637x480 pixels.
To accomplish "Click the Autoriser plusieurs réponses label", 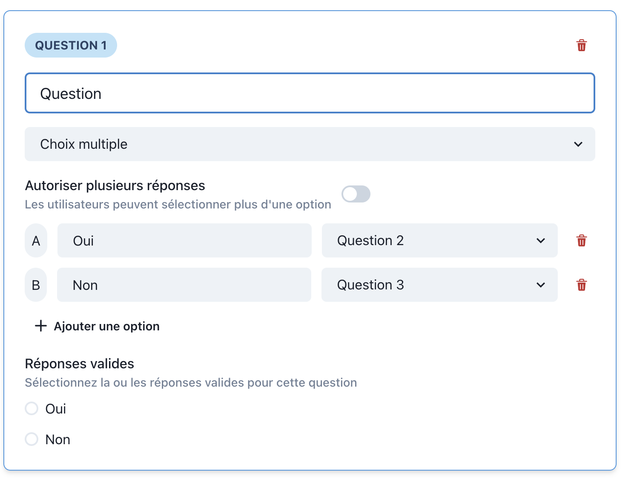I will pos(115,185).
